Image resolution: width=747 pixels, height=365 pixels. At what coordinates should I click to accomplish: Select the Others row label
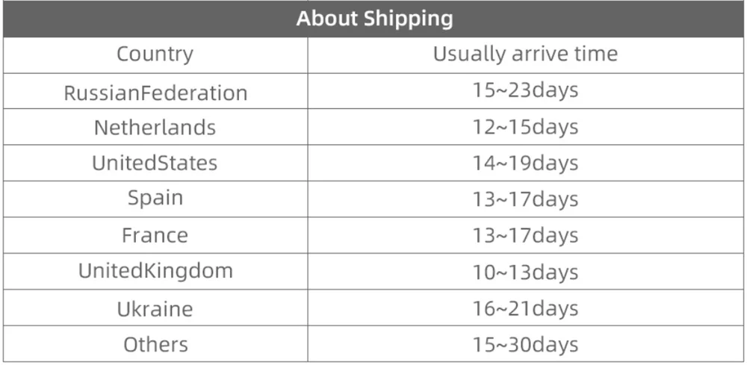(x=156, y=345)
